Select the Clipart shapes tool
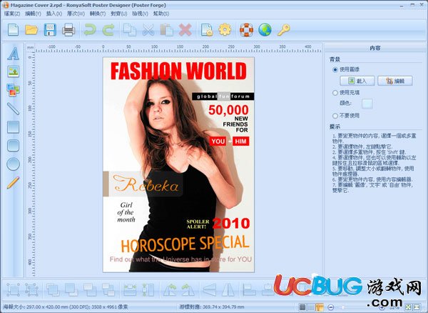The image size is (428, 313). 13,90
